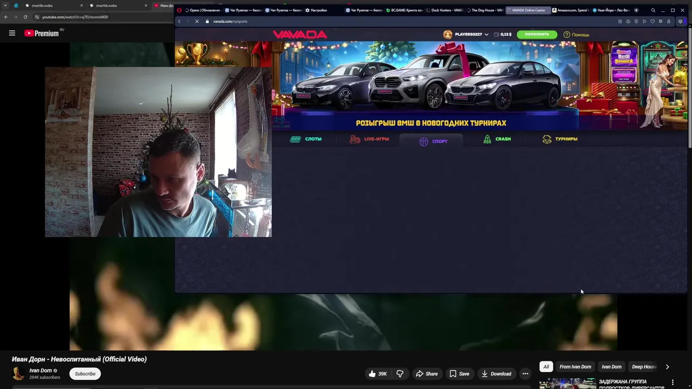Go back in the Opera window
Image resolution: width=692 pixels, height=389 pixels.
tap(179, 22)
